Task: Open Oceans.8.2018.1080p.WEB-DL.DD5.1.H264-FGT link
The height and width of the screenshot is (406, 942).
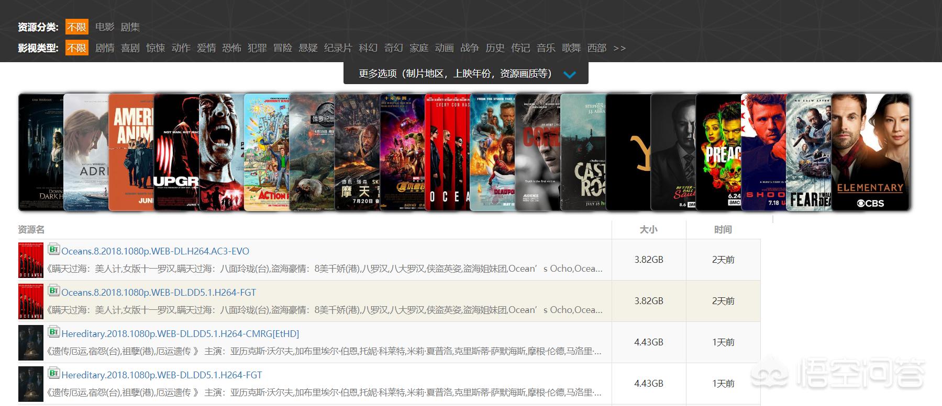Action: pyautogui.click(x=159, y=293)
